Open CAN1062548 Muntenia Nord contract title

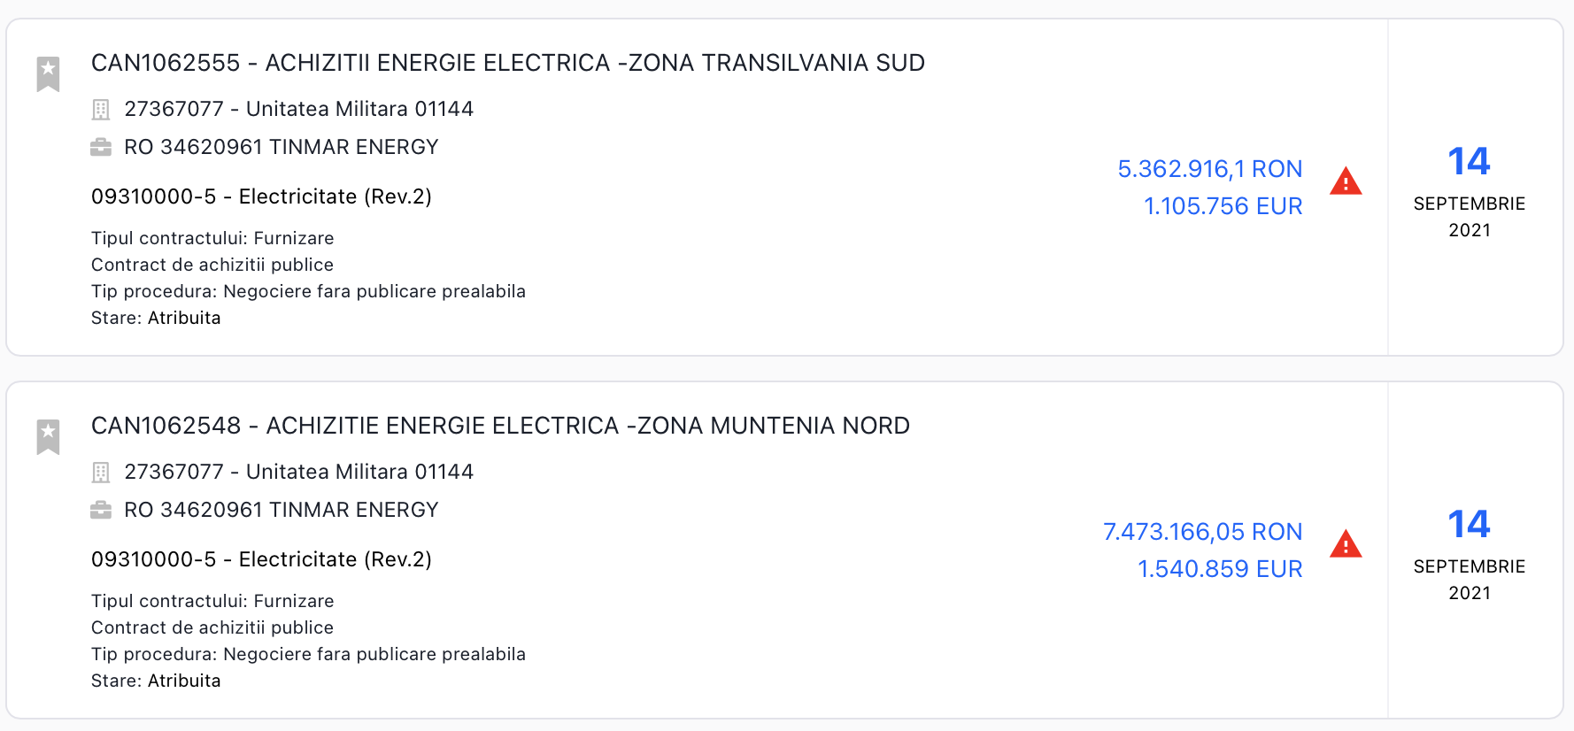pos(500,426)
